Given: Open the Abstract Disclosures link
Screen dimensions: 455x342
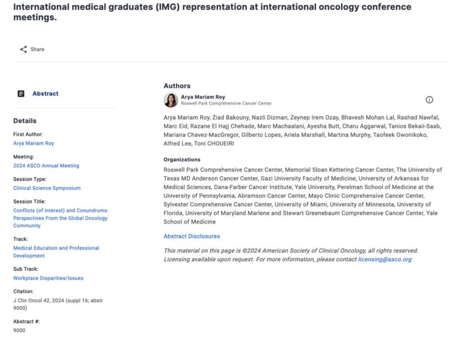Looking at the screenshot, I should (x=192, y=236).
